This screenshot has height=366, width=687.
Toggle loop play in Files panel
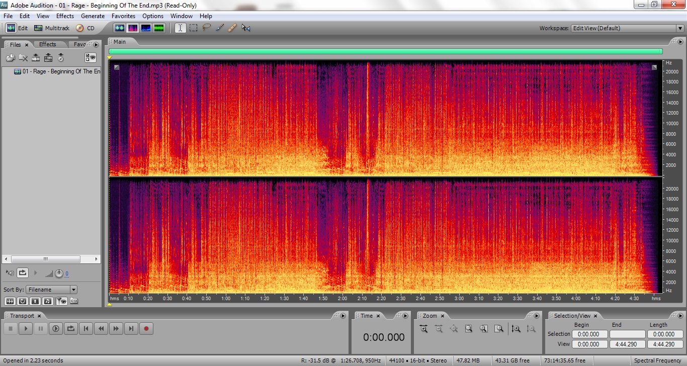click(x=23, y=273)
